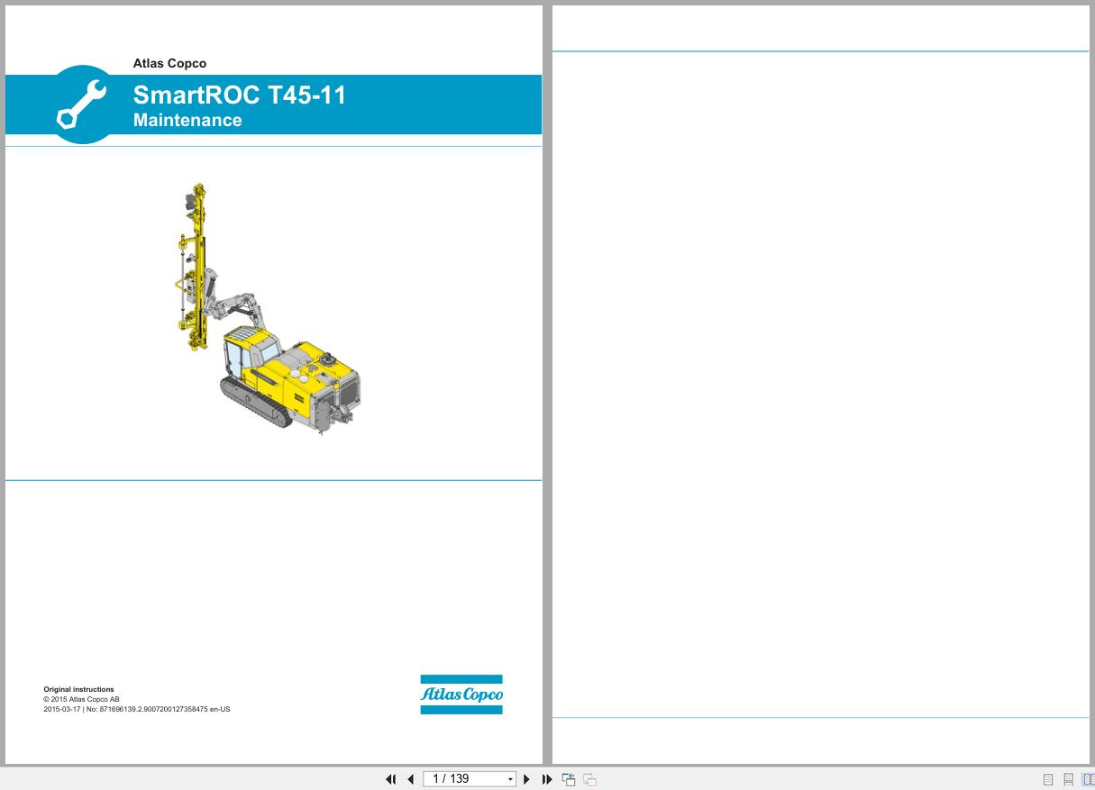1095x790 pixels.
Task: Click the grayed go-to-next-view icon
Action: pos(589,779)
